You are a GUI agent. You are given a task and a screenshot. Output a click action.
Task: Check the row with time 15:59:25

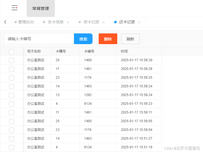(12, 78)
